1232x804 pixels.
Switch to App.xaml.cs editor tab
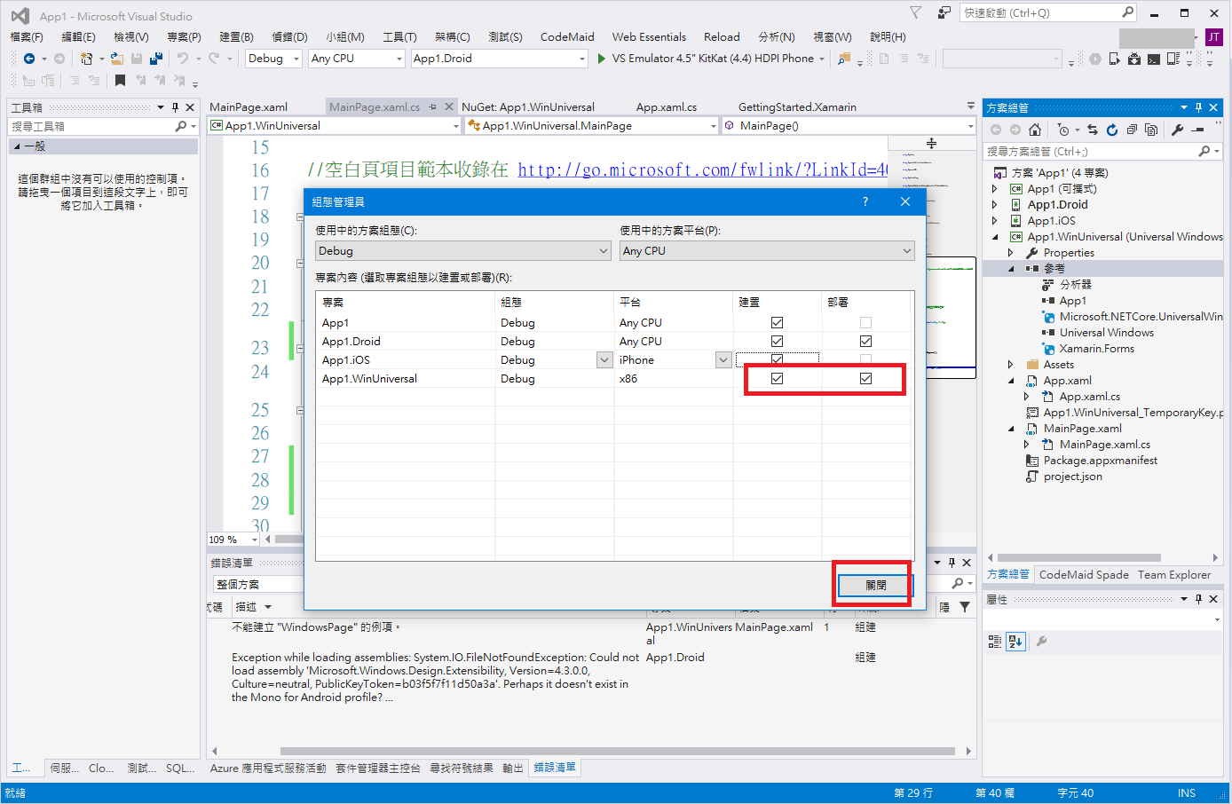[x=667, y=107]
